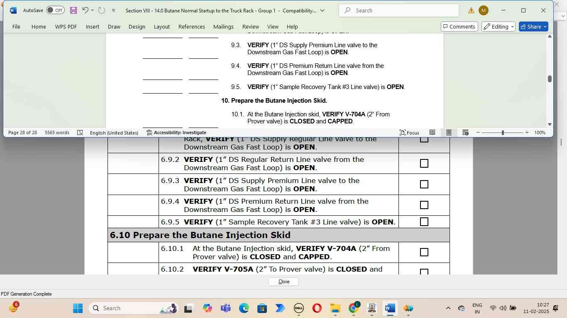Open the Help tab

[292, 26]
